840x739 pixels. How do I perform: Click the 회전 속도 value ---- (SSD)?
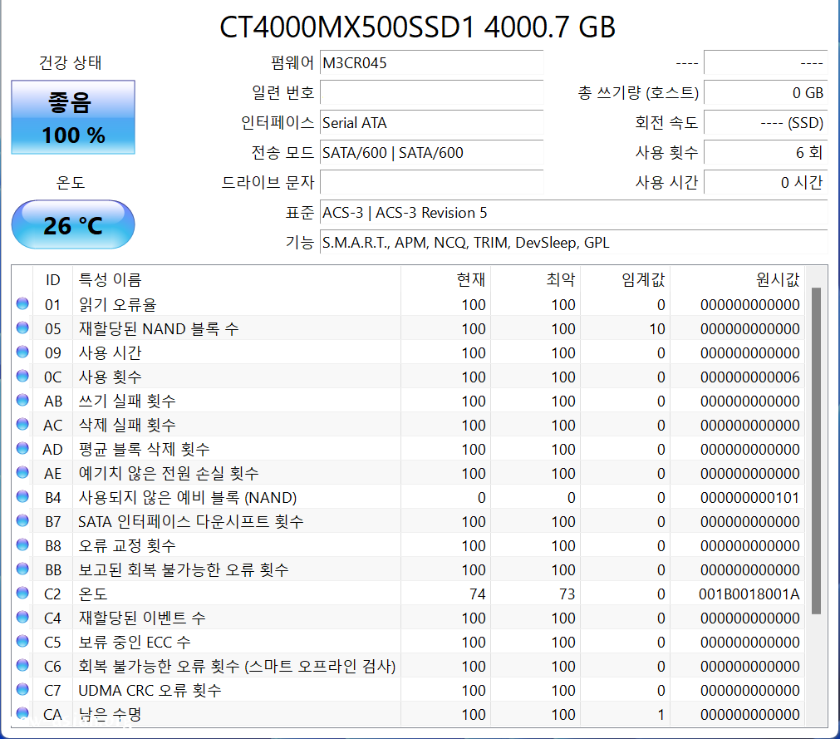pos(766,123)
